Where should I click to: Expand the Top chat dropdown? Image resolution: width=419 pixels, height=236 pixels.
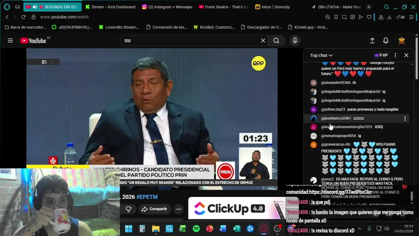(321, 55)
